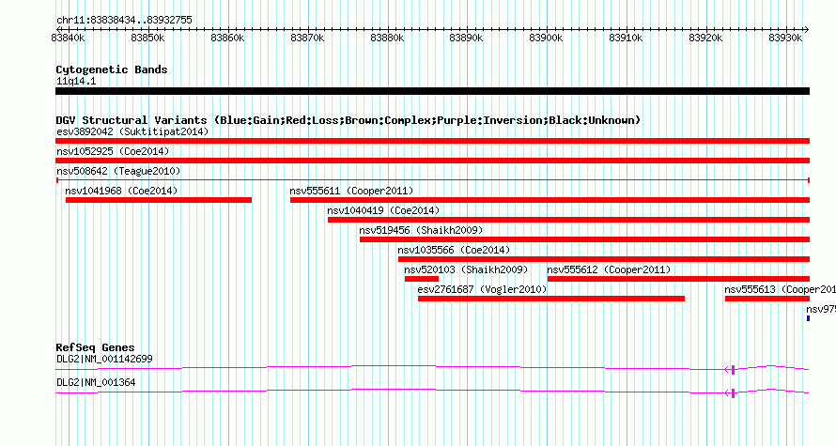836x446 pixels.
Task: Select the 11q14.1 band label
Action: point(76,81)
